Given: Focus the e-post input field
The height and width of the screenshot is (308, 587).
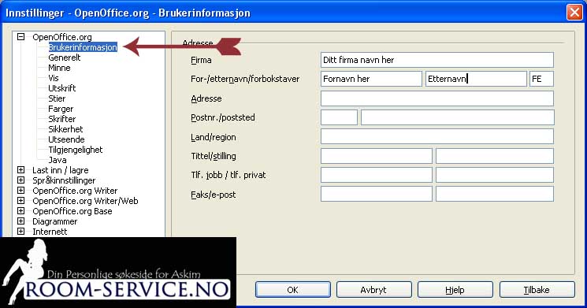Looking at the screenshot, I should tap(495, 194).
